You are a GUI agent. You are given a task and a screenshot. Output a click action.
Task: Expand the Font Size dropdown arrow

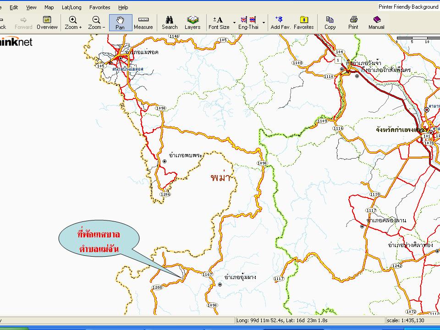click(x=234, y=22)
